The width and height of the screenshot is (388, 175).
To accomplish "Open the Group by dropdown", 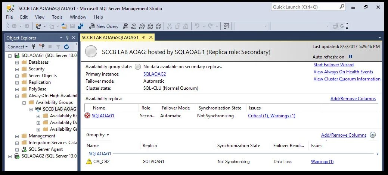I will tap(98, 135).
